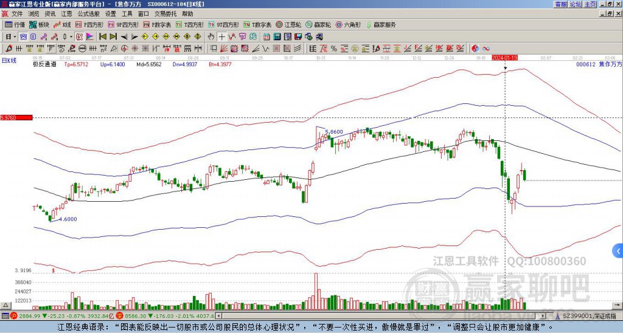Open the 浏览 menu
Screen dimensions: 623x333
tap(33, 14)
